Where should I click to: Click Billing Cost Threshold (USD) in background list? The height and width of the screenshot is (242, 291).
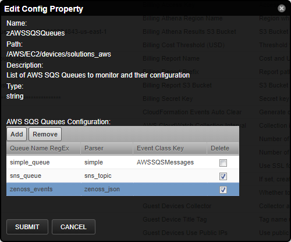[x=183, y=45]
